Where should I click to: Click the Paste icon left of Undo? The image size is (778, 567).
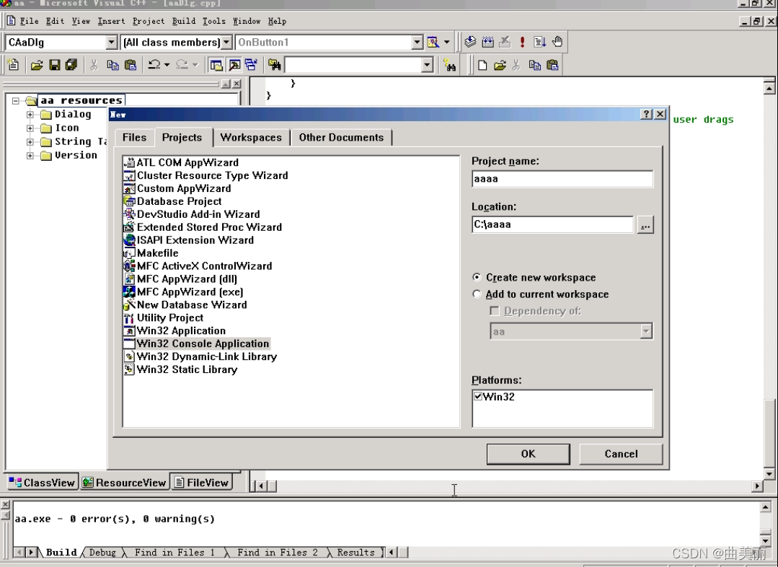(131, 65)
